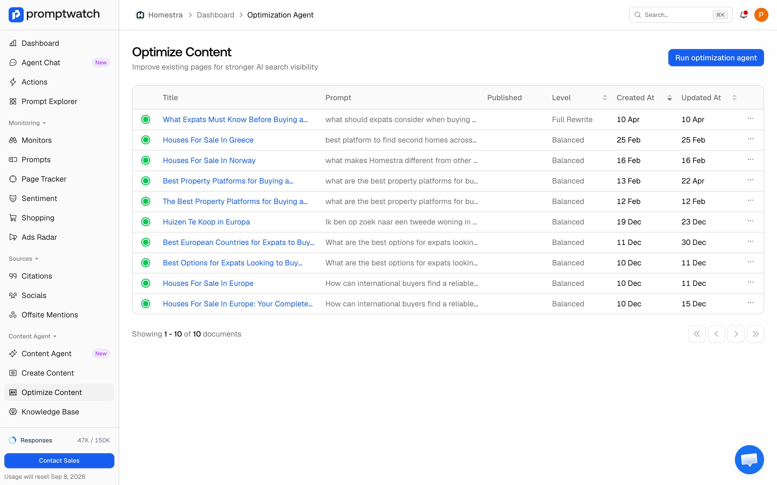Sort table by Level column
777x485 pixels.
[x=605, y=98]
